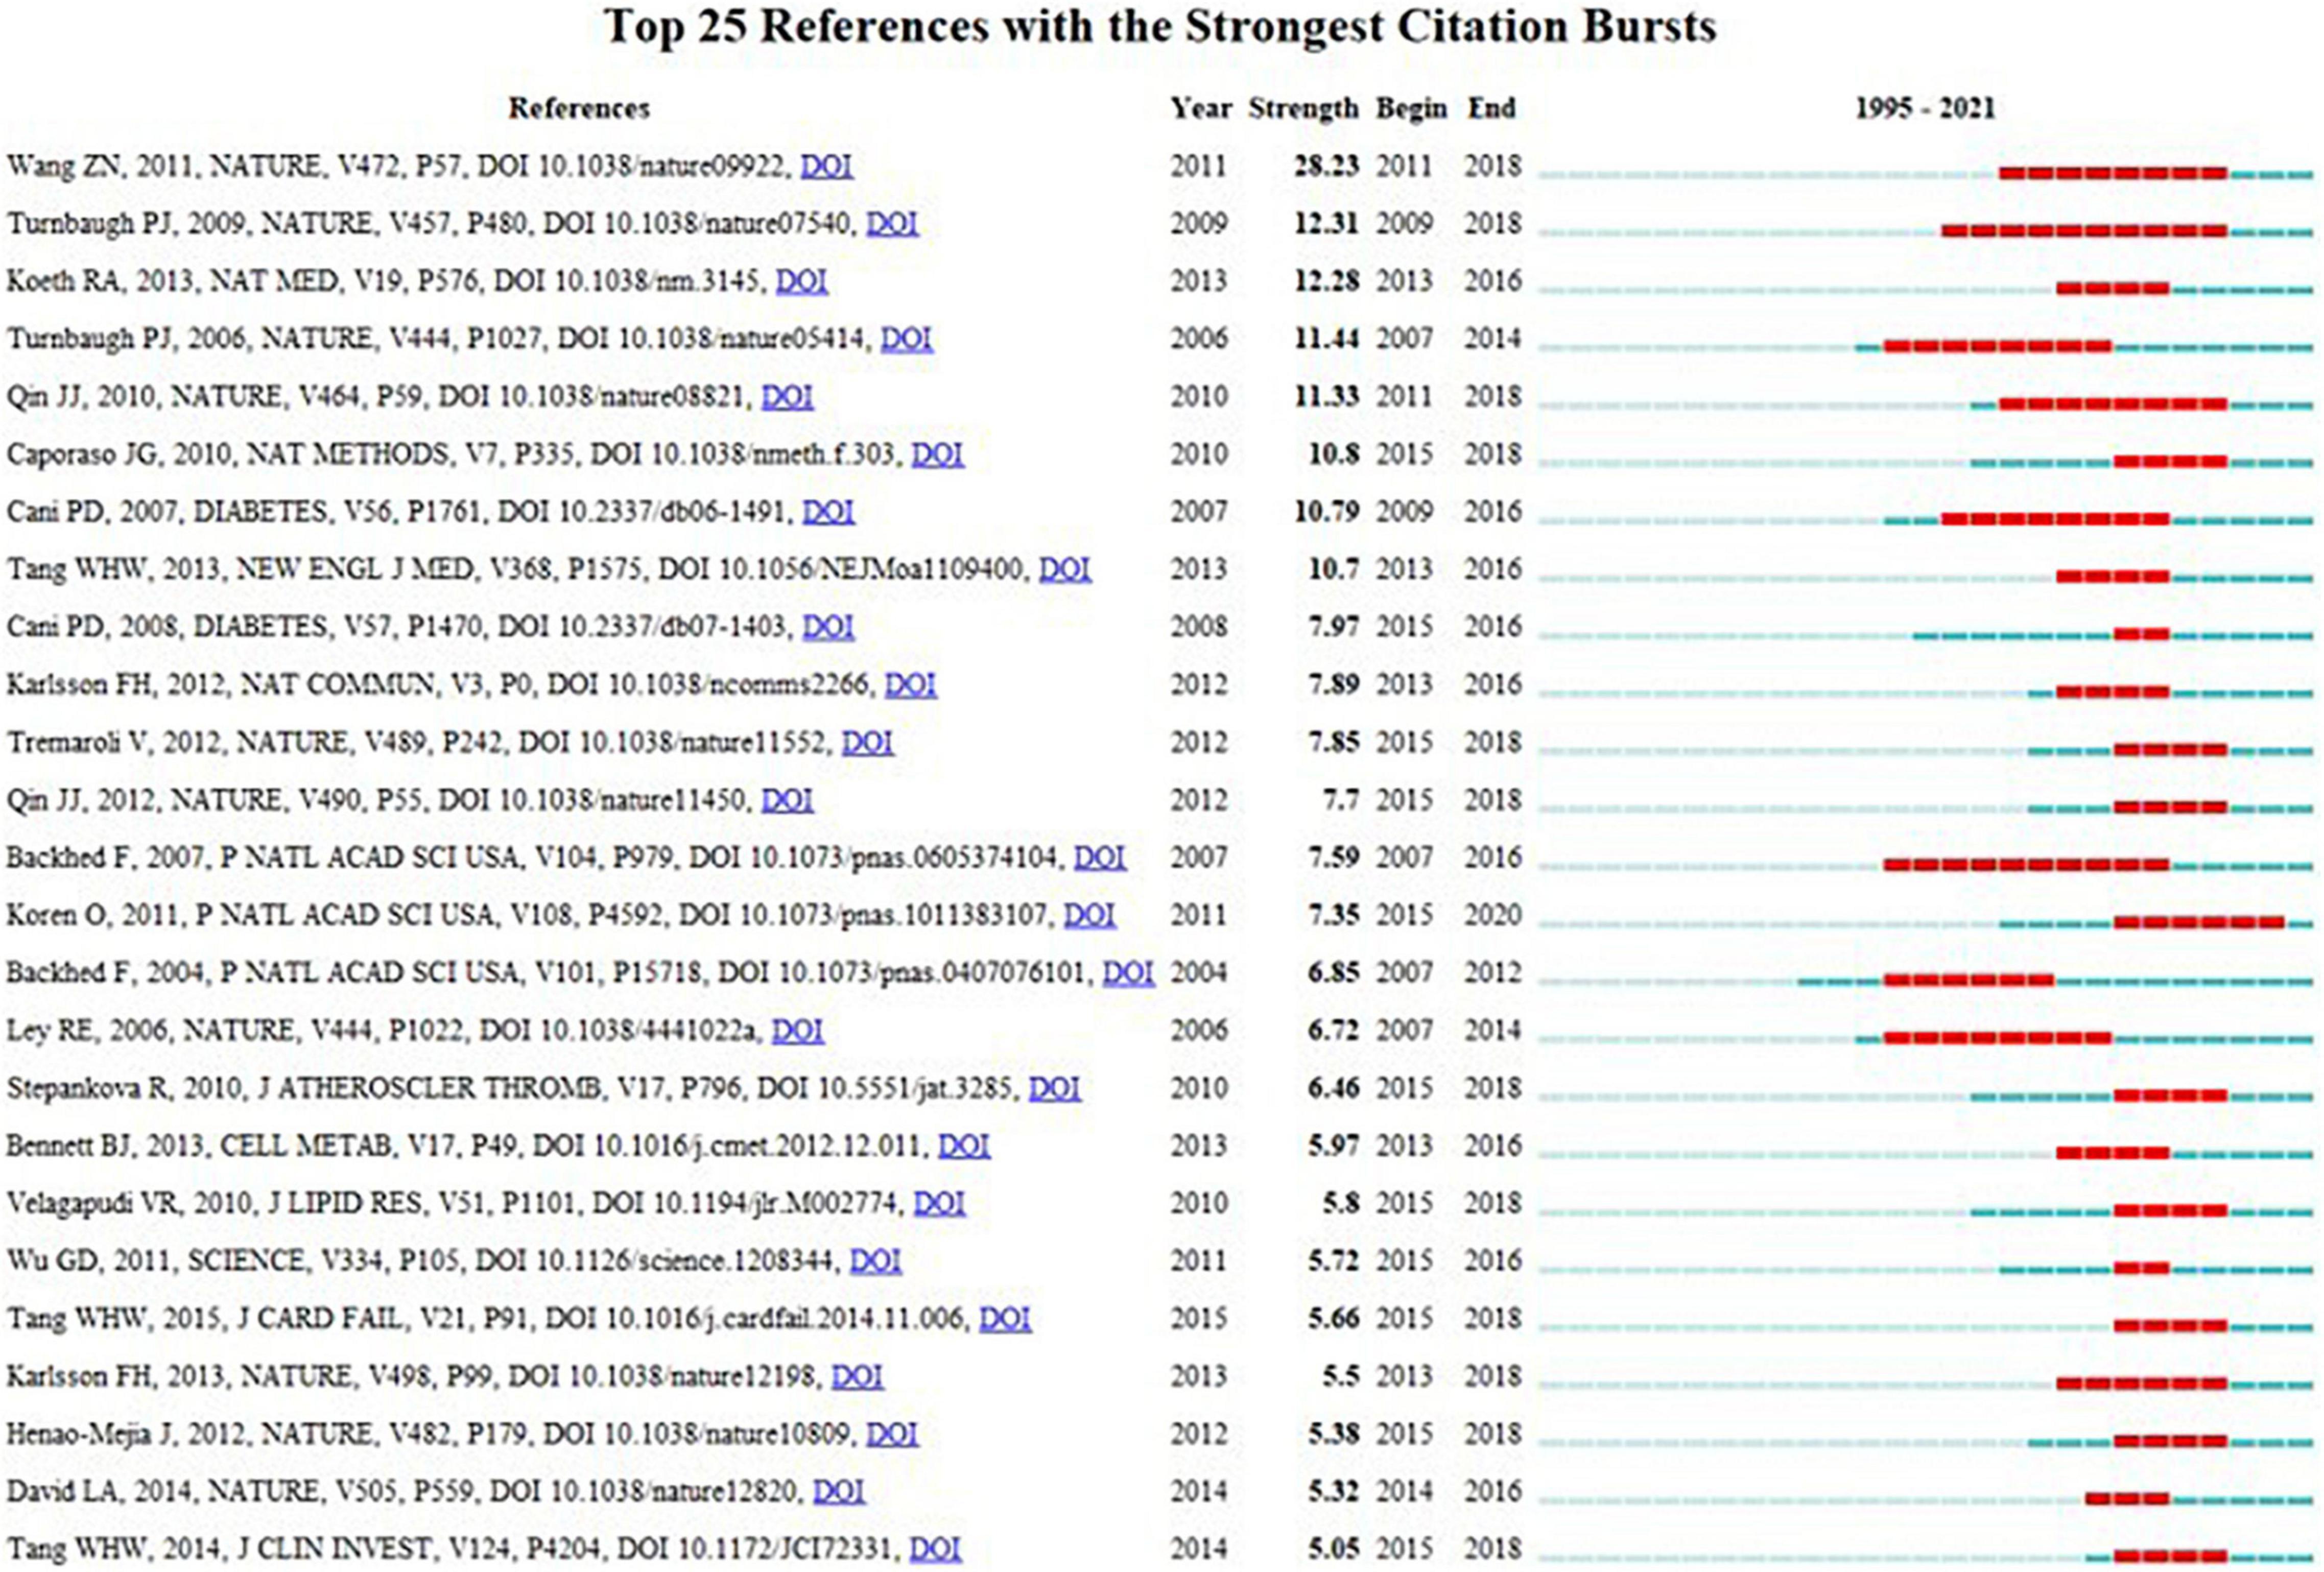This screenshot has width=2324, height=1572.
Task: Click red burst bar for David LA 2014
Action: [2127, 1499]
